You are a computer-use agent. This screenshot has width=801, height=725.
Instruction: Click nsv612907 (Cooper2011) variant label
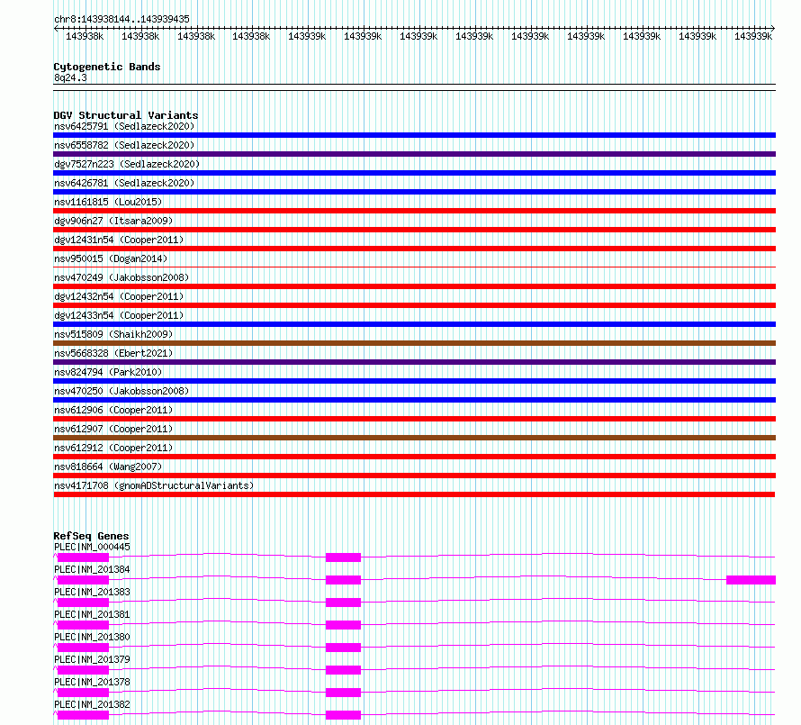[113, 429]
